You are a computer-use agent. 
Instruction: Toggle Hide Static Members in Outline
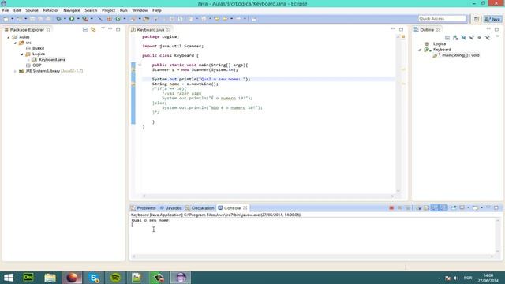click(x=471, y=38)
